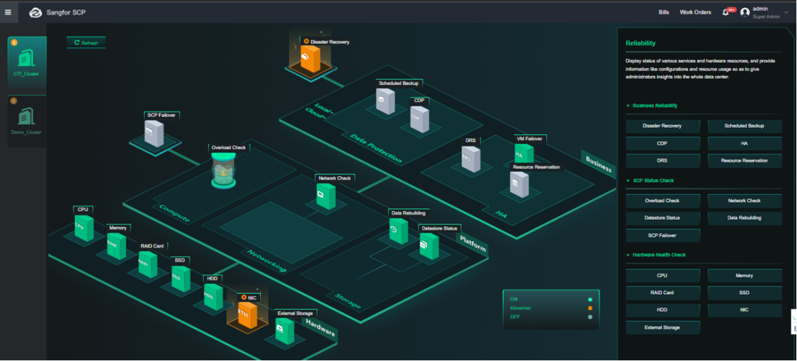
Task: Click the Data Protection zone label
Action: coord(376,148)
